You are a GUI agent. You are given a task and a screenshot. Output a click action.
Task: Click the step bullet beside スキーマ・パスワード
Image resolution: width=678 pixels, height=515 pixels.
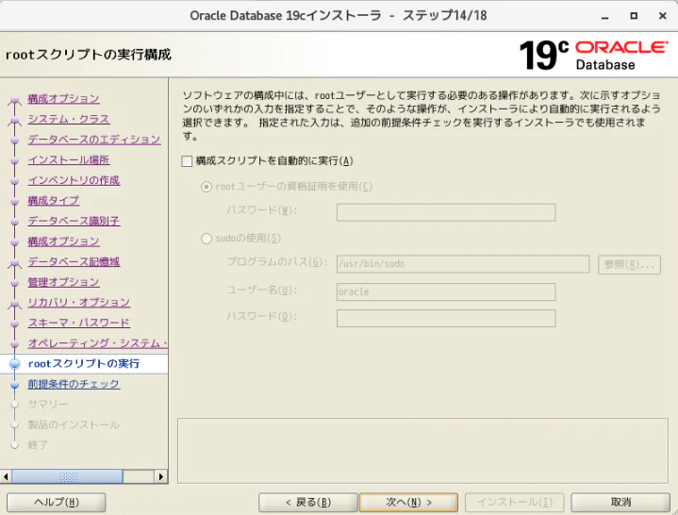point(15,324)
